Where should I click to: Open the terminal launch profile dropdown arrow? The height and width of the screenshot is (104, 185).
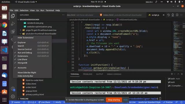[175, 74]
